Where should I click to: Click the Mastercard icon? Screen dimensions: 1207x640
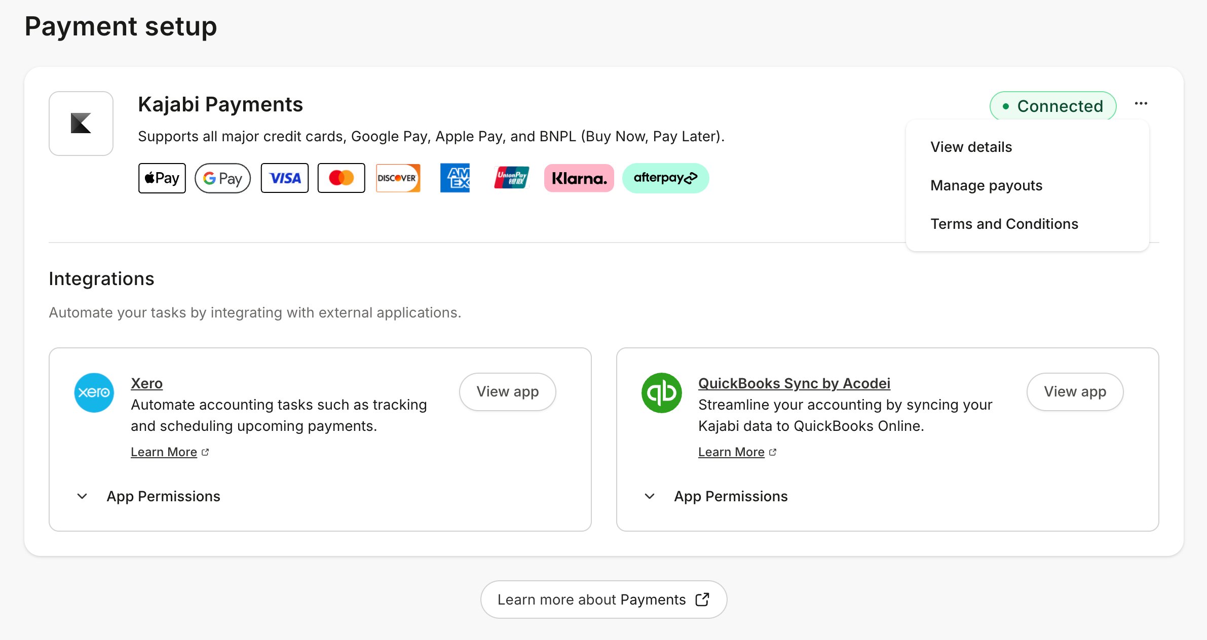tap(342, 178)
